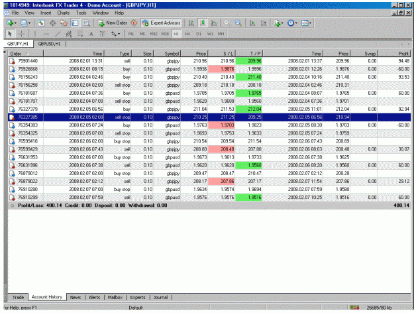
Task: Open the Indicators list icon
Action: pos(277,23)
